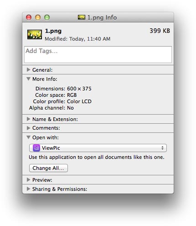The height and width of the screenshot is (226, 196).
Task: Click the red close window button
Action: tap(29, 17)
